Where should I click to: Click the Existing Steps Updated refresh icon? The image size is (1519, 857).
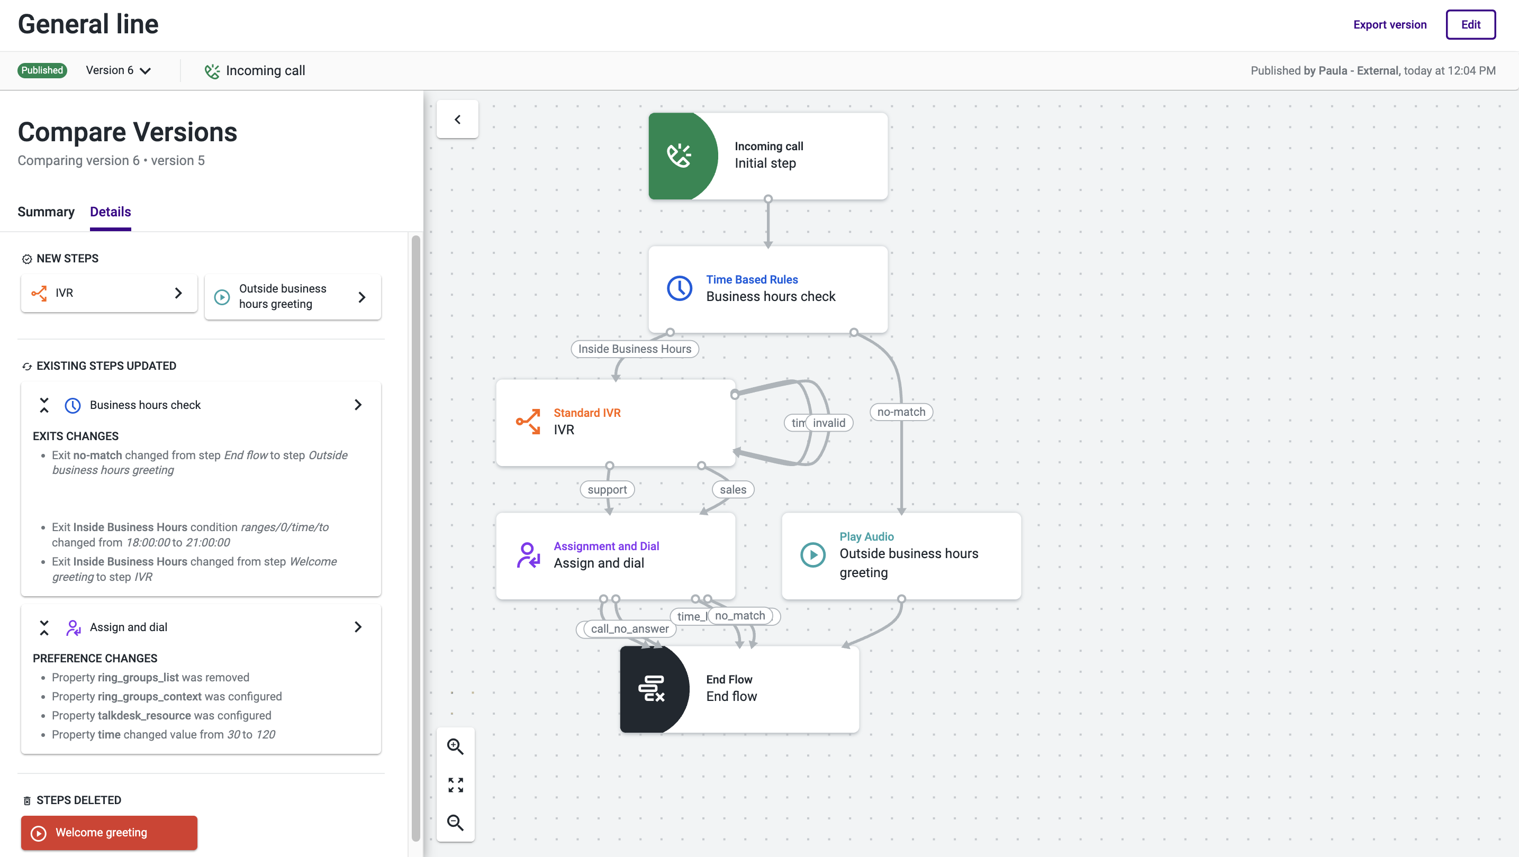26,366
